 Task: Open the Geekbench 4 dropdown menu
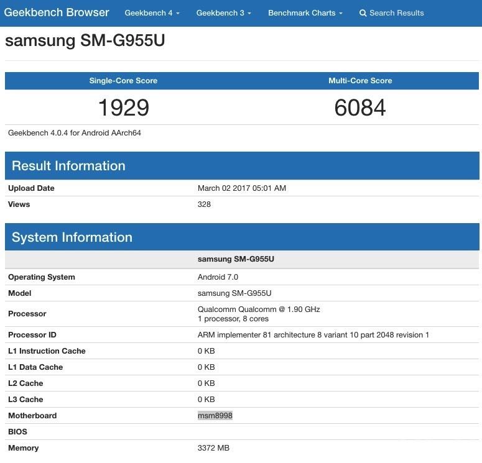click(x=152, y=13)
